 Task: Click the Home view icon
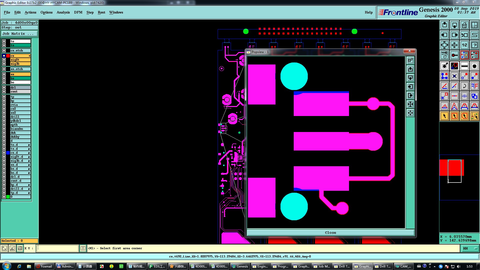click(464, 25)
